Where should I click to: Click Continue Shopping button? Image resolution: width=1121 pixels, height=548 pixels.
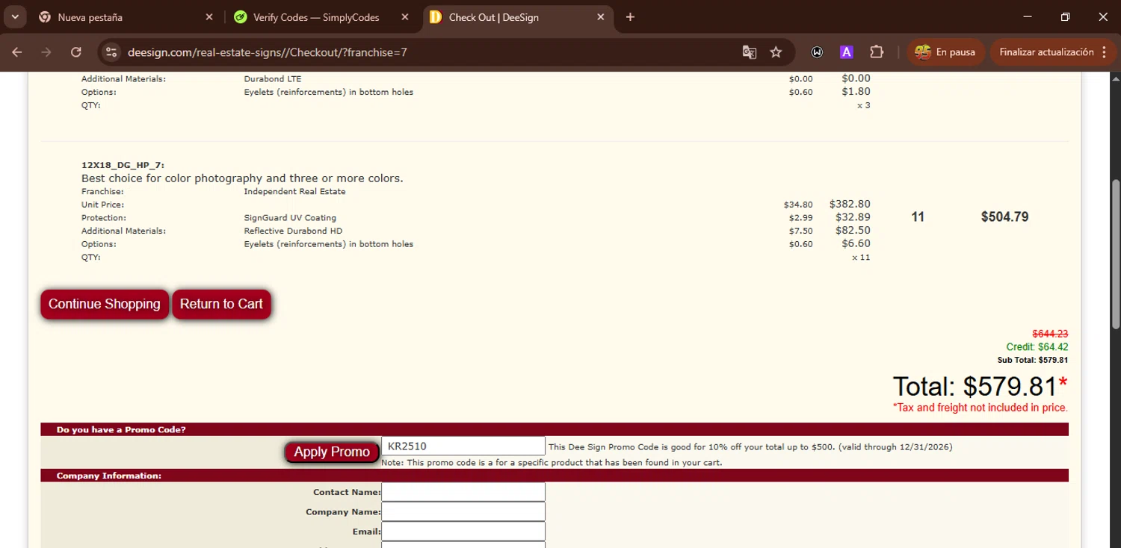tap(105, 304)
